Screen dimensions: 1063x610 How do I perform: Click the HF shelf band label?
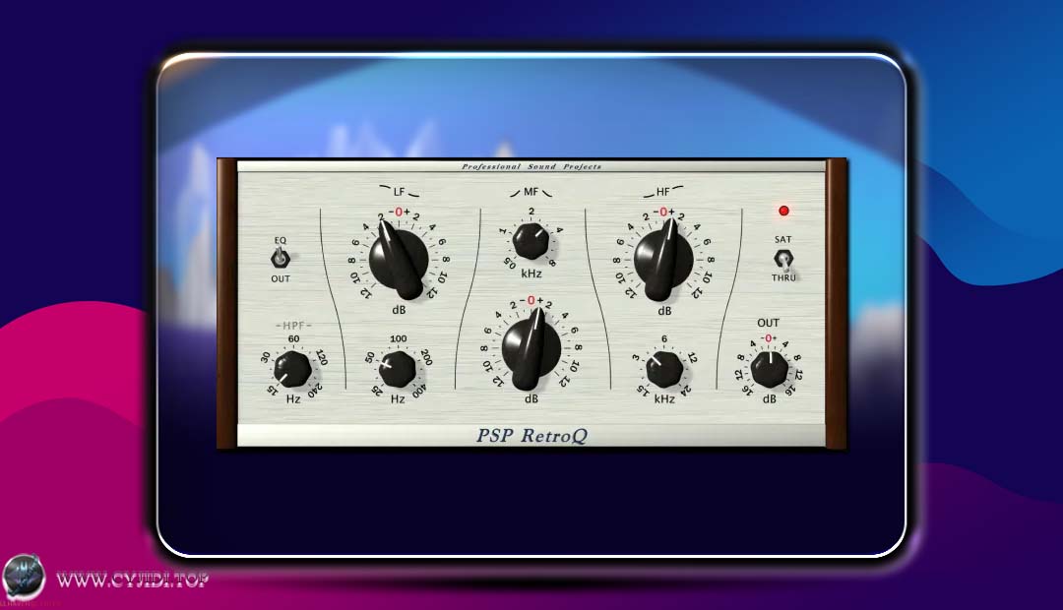tap(663, 192)
